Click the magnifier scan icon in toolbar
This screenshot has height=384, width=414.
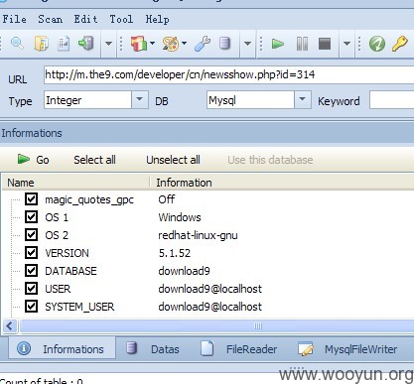[17, 44]
